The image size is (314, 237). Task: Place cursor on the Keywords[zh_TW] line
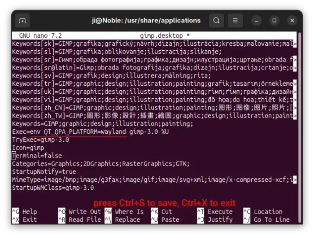[154, 116]
